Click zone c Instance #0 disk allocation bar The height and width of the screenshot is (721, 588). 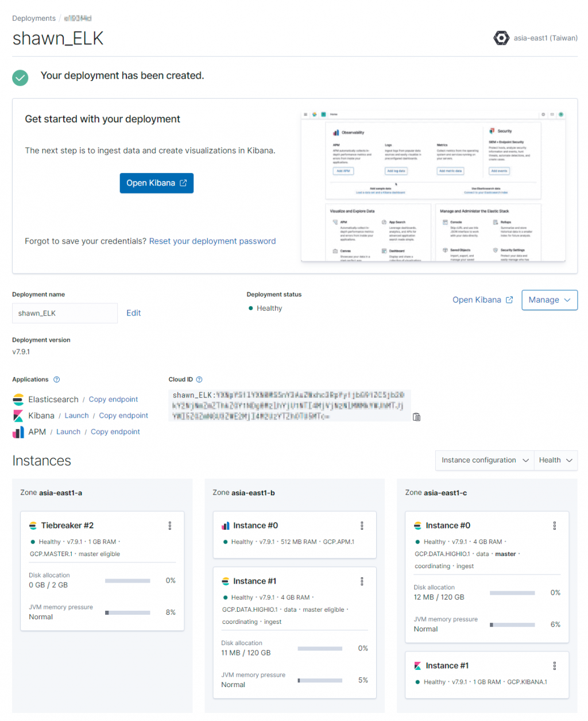click(512, 593)
